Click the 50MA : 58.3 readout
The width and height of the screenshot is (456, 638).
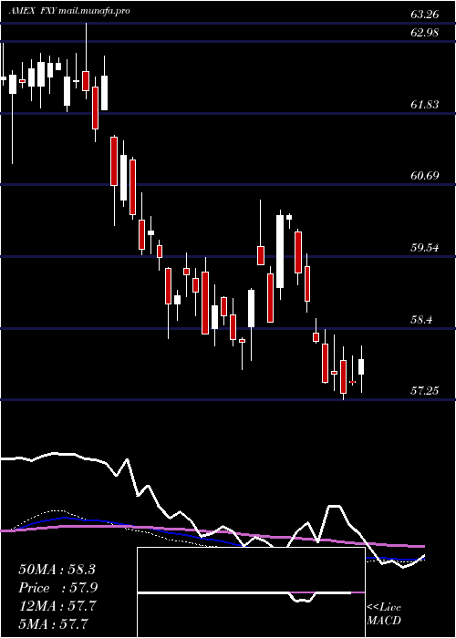click(x=57, y=570)
